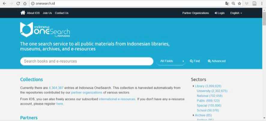Open the English language dropdown

click(x=236, y=13)
